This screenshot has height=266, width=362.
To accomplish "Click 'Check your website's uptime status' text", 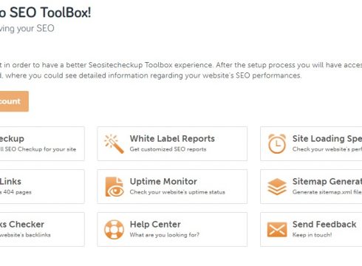I will [177, 192].
